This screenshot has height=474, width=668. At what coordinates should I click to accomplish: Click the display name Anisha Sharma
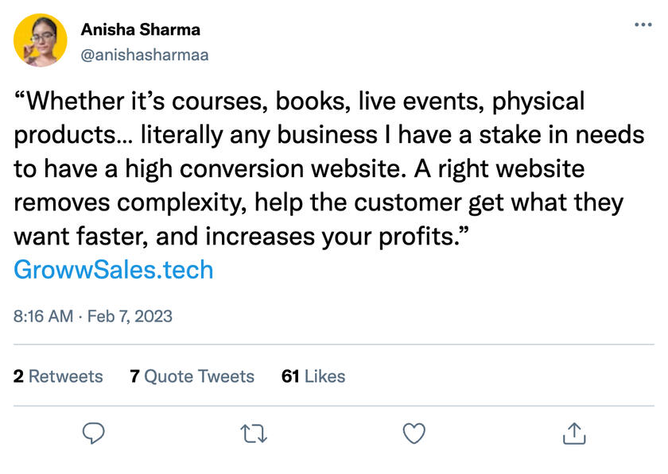click(x=140, y=30)
